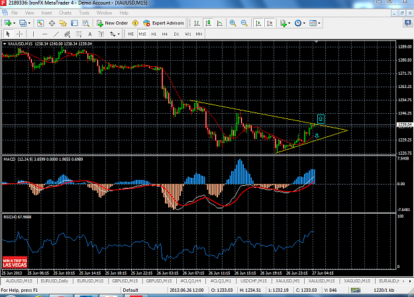Open the Strategy Tester magnifier icon
This screenshot has width=414, height=297.
(x=86, y=23)
